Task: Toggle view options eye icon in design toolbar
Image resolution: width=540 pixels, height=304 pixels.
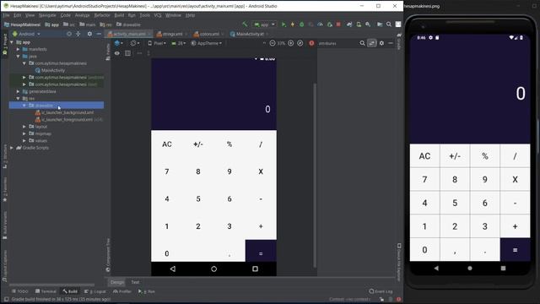Action: pyautogui.click(x=117, y=53)
